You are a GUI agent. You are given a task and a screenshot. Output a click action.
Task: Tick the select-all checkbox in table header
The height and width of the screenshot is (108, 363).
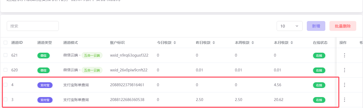point(5,43)
